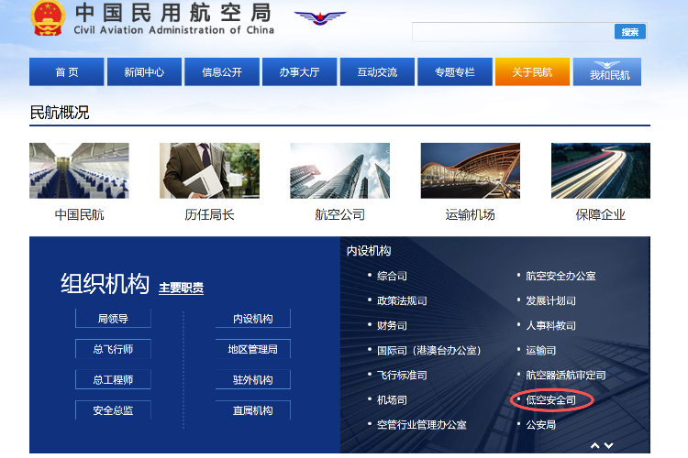Open the 航空器适航审定司 link
688x458 pixels.
566,376
